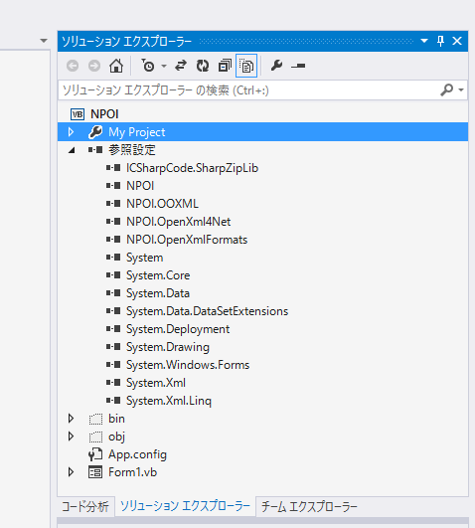Go back with the Solution Explorer back arrow

(73, 66)
